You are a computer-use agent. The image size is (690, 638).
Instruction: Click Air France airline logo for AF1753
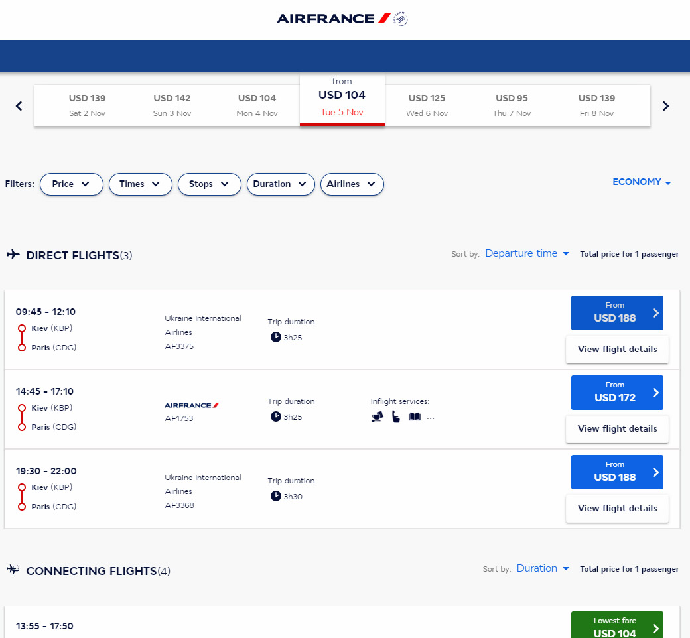[192, 405]
